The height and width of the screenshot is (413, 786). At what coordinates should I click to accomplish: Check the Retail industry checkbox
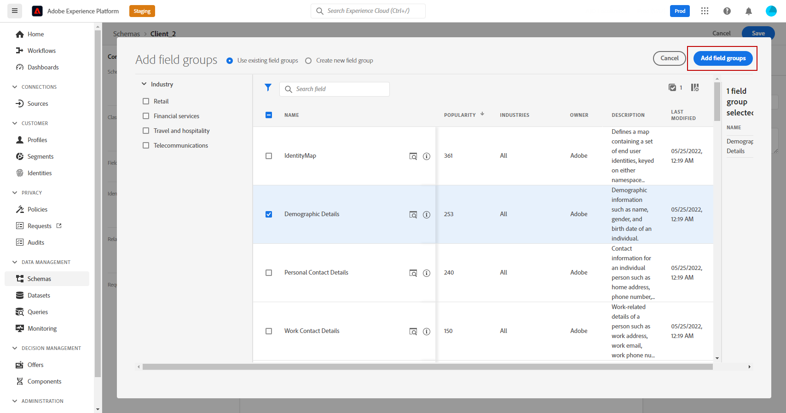(146, 101)
